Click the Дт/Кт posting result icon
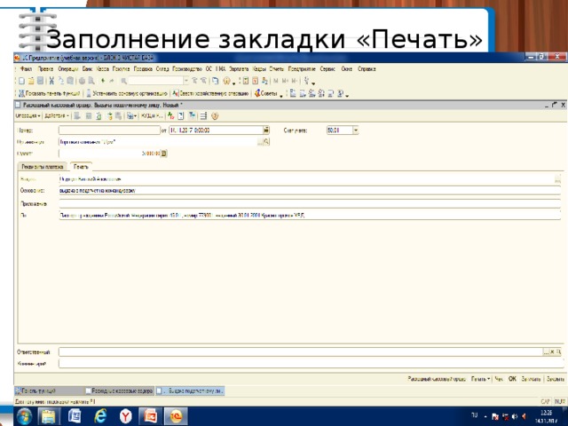The image size is (568, 426). pos(171,116)
